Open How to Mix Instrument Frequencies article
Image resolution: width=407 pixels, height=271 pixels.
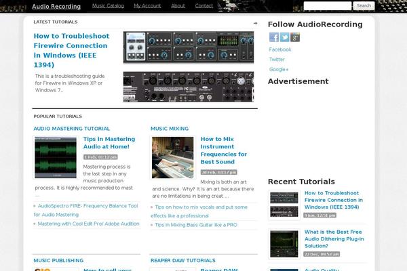(223, 150)
